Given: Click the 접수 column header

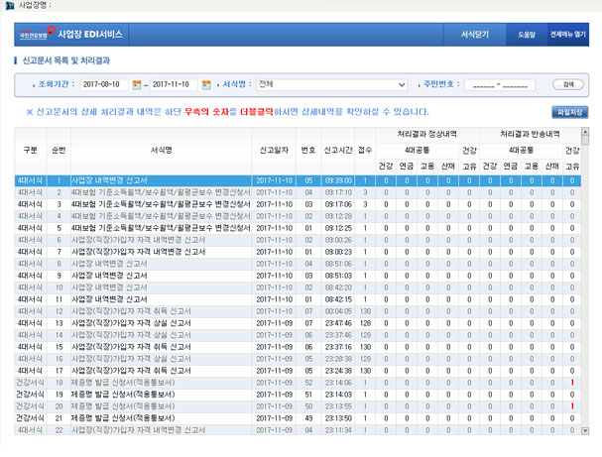Looking at the screenshot, I should [x=365, y=151].
